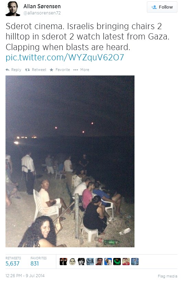Click the Retweet arrows icon
187x283 pixels.
tap(27, 70)
